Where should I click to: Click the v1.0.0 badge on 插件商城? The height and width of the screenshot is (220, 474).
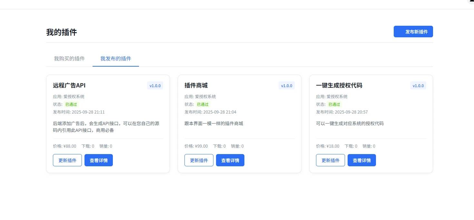tap(287, 86)
